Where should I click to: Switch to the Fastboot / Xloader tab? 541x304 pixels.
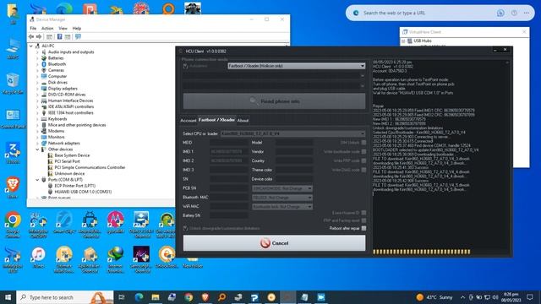click(x=216, y=120)
